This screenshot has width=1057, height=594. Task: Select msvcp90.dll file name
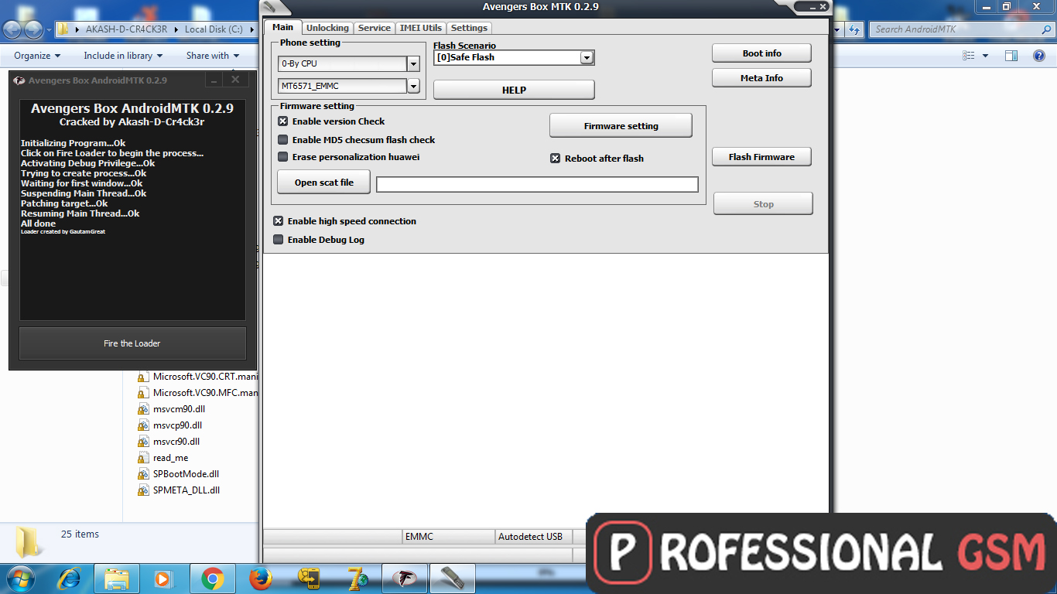coord(177,425)
